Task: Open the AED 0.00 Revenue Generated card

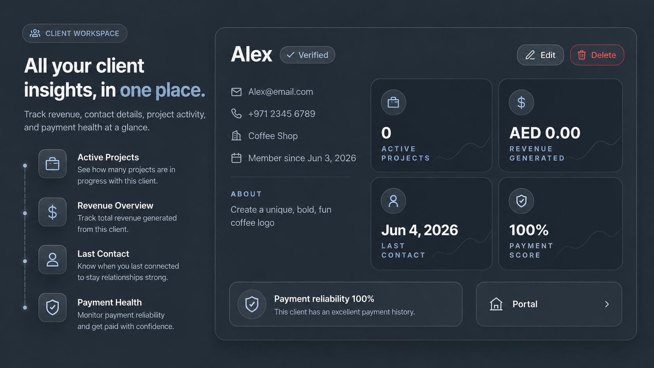Action: click(x=561, y=126)
